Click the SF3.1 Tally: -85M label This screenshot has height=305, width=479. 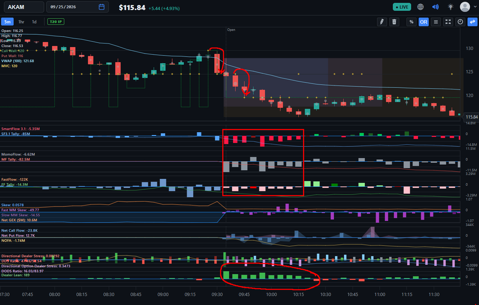16,134
